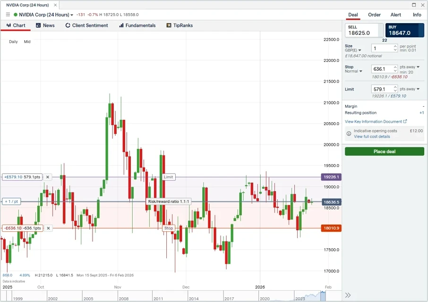Image resolution: width=428 pixels, height=302 pixels.
Task: Expand the NVIDIA Corp (24 Hours) market dropdown
Action: (x=72, y=15)
